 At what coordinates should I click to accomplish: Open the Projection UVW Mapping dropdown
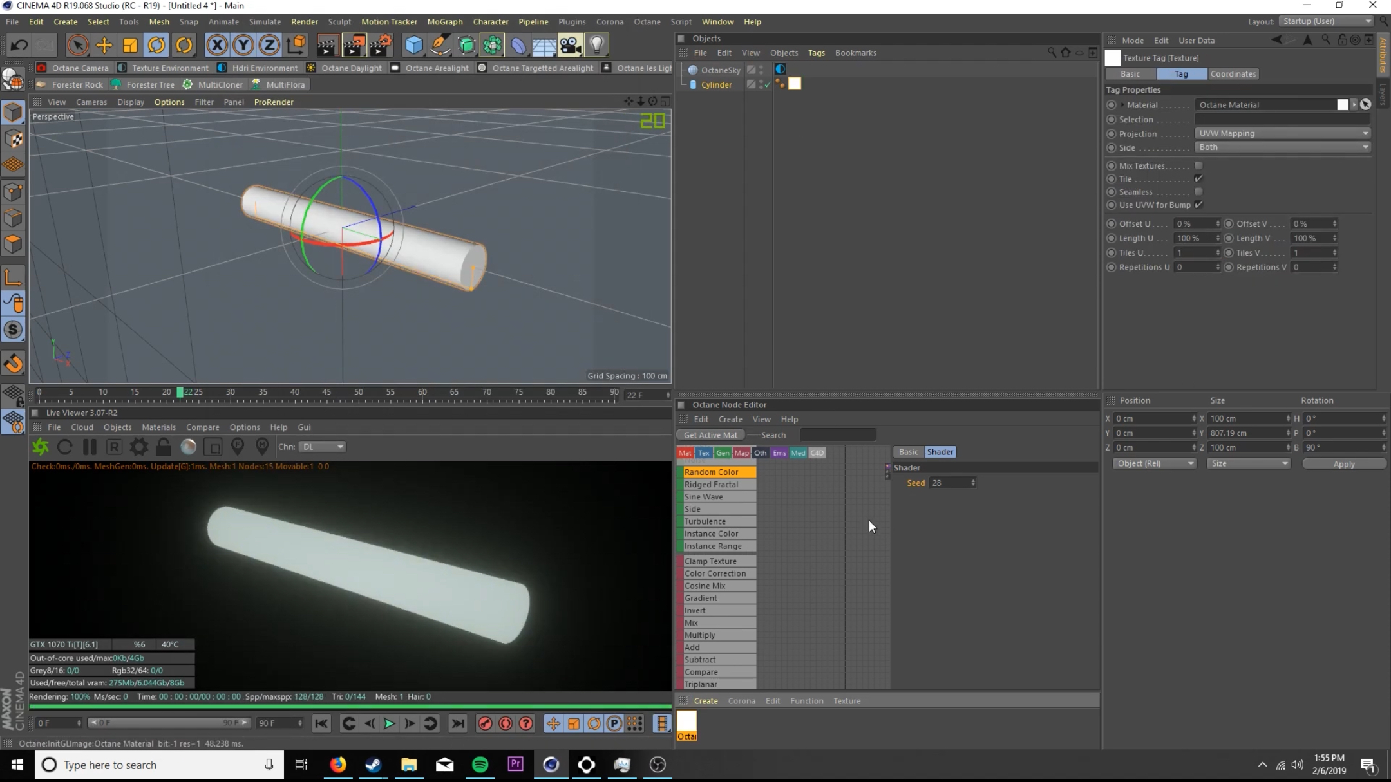[x=1283, y=133]
